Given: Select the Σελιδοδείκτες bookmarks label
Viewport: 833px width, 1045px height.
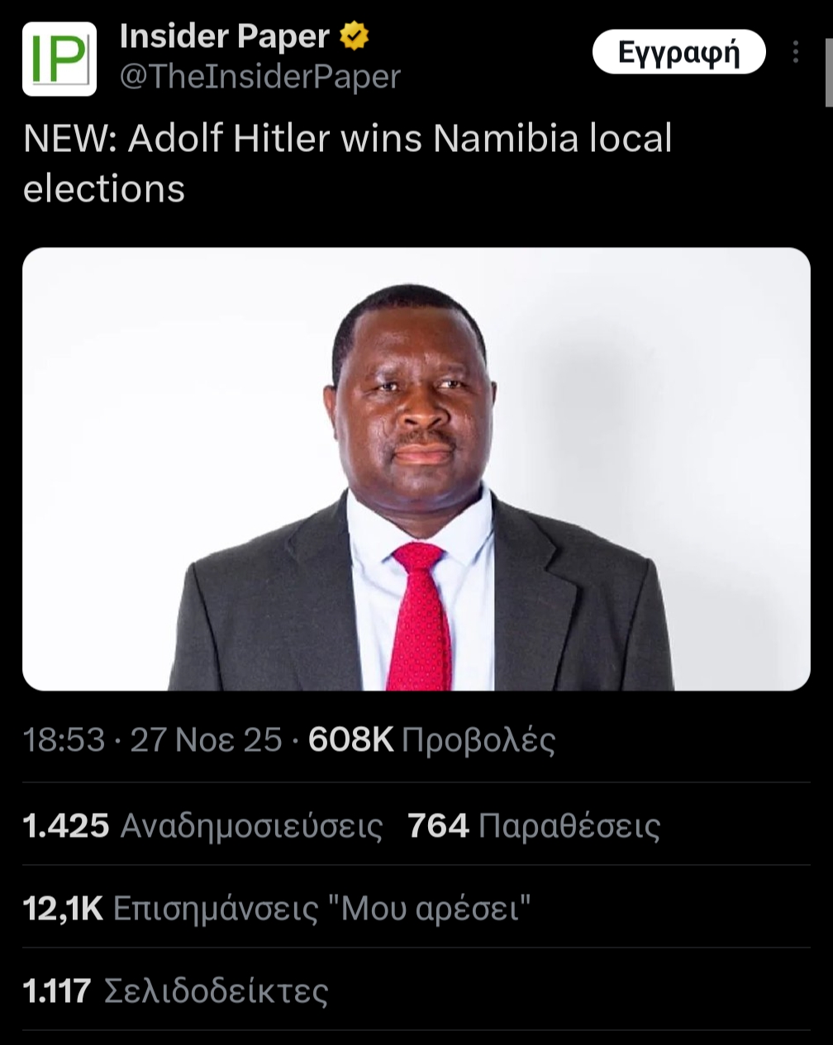Looking at the screenshot, I should point(217,990).
